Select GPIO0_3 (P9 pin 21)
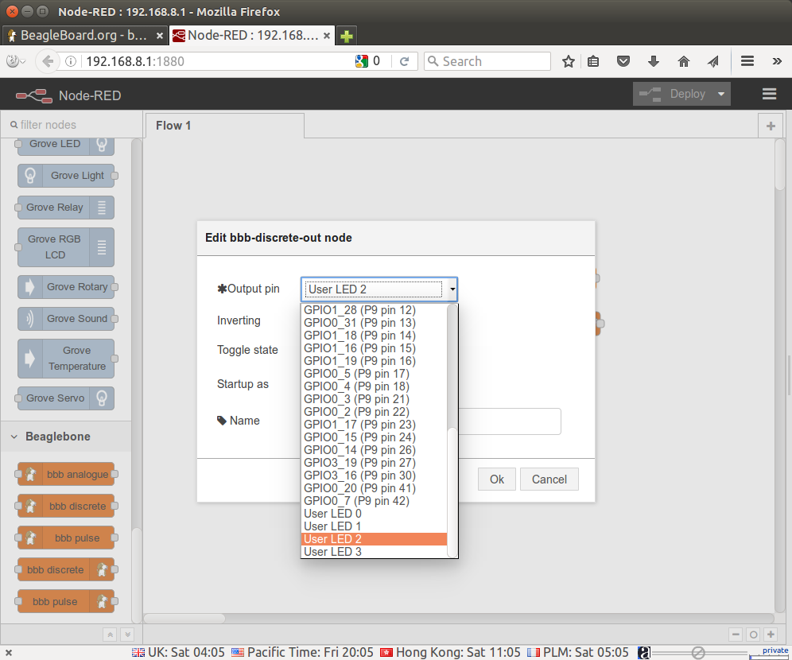Viewport: 792px width, 660px height. pos(374,399)
